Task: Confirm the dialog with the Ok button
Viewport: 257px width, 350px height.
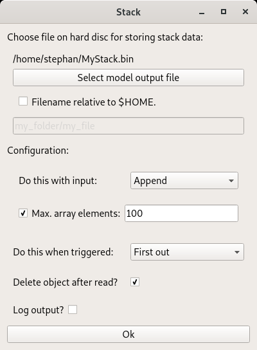Action: (128, 335)
